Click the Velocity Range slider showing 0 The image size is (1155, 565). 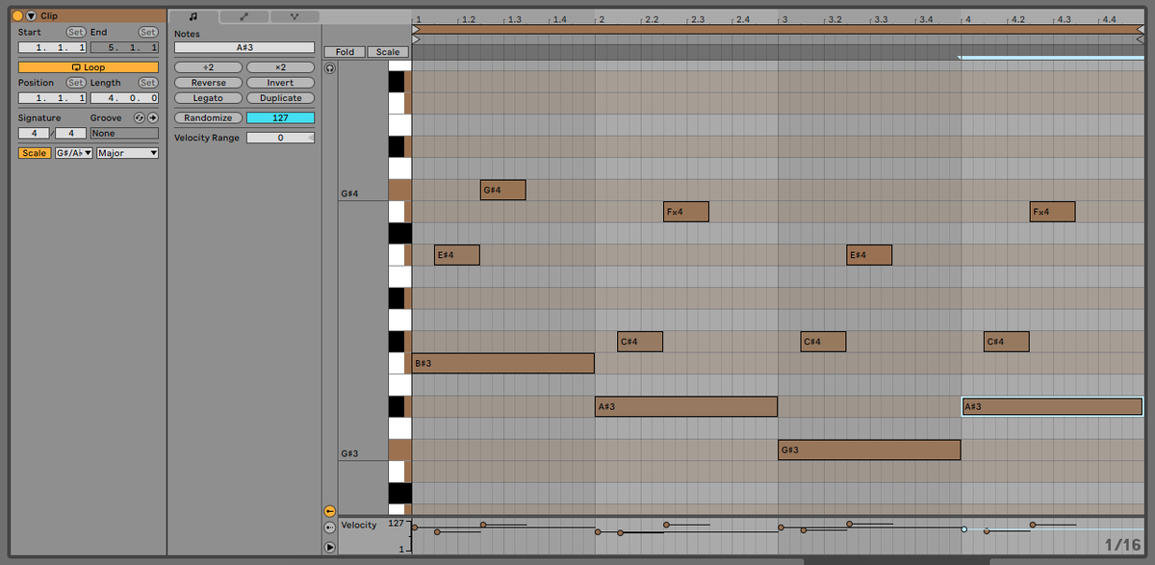pos(280,138)
